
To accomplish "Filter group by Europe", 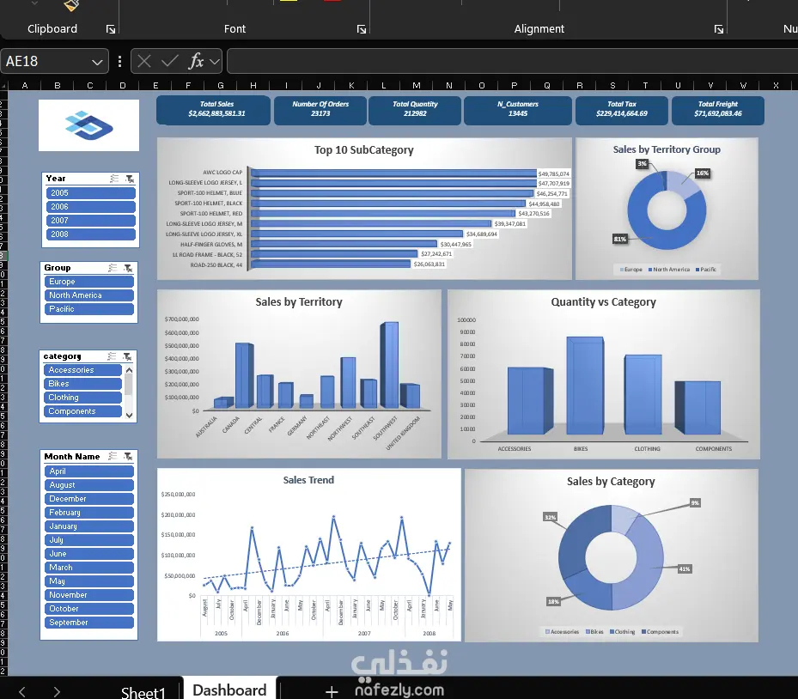I will [x=89, y=282].
